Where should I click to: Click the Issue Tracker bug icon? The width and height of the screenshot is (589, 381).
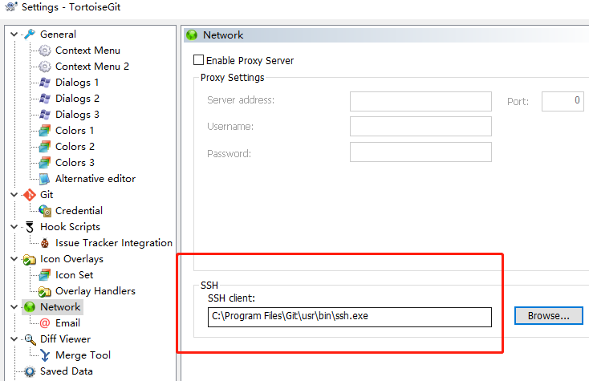coord(45,243)
